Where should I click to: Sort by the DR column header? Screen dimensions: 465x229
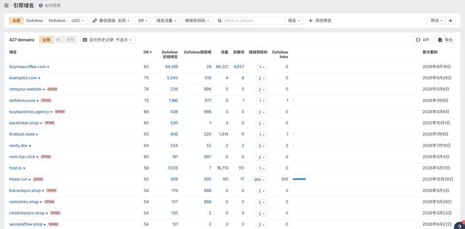tap(147, 52)
